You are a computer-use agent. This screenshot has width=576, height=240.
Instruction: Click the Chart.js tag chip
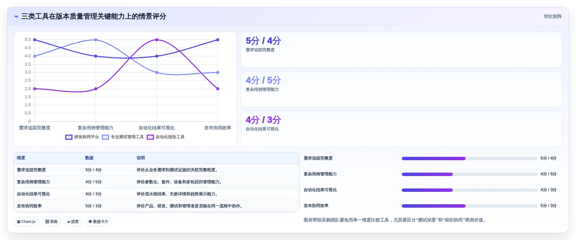coord(26,222)
